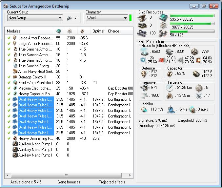Open the ship setup actions dropdown arrow
Screen dimensions: 222x188
pos(75,18)
